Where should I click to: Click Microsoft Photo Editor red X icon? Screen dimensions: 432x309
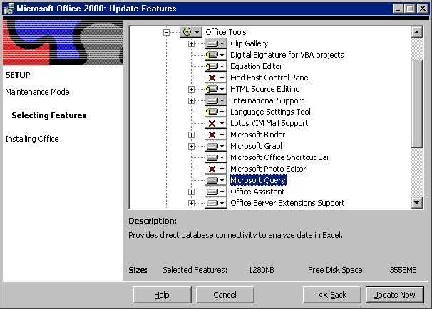216,169
